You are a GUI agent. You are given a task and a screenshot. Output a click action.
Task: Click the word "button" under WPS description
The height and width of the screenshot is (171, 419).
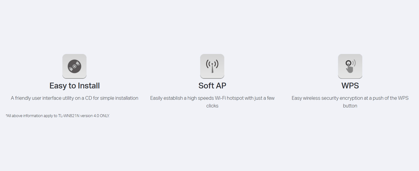[x=350, y=106]
